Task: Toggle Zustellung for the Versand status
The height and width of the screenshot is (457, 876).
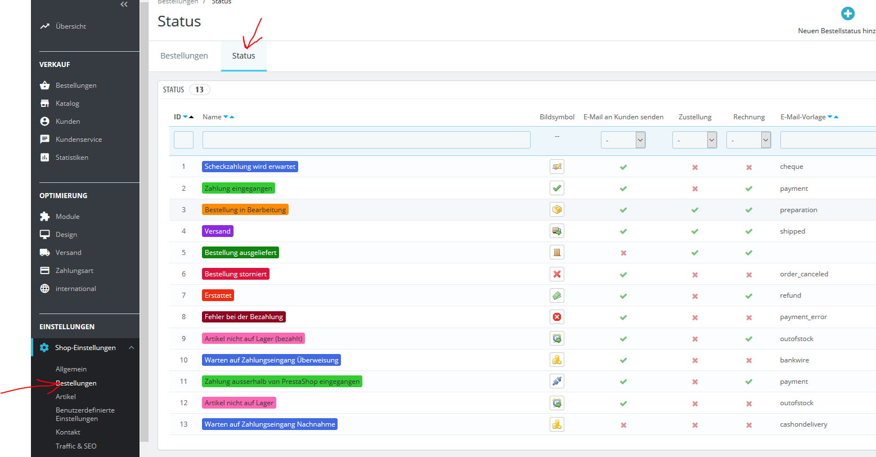Action: tap(695, 231)
